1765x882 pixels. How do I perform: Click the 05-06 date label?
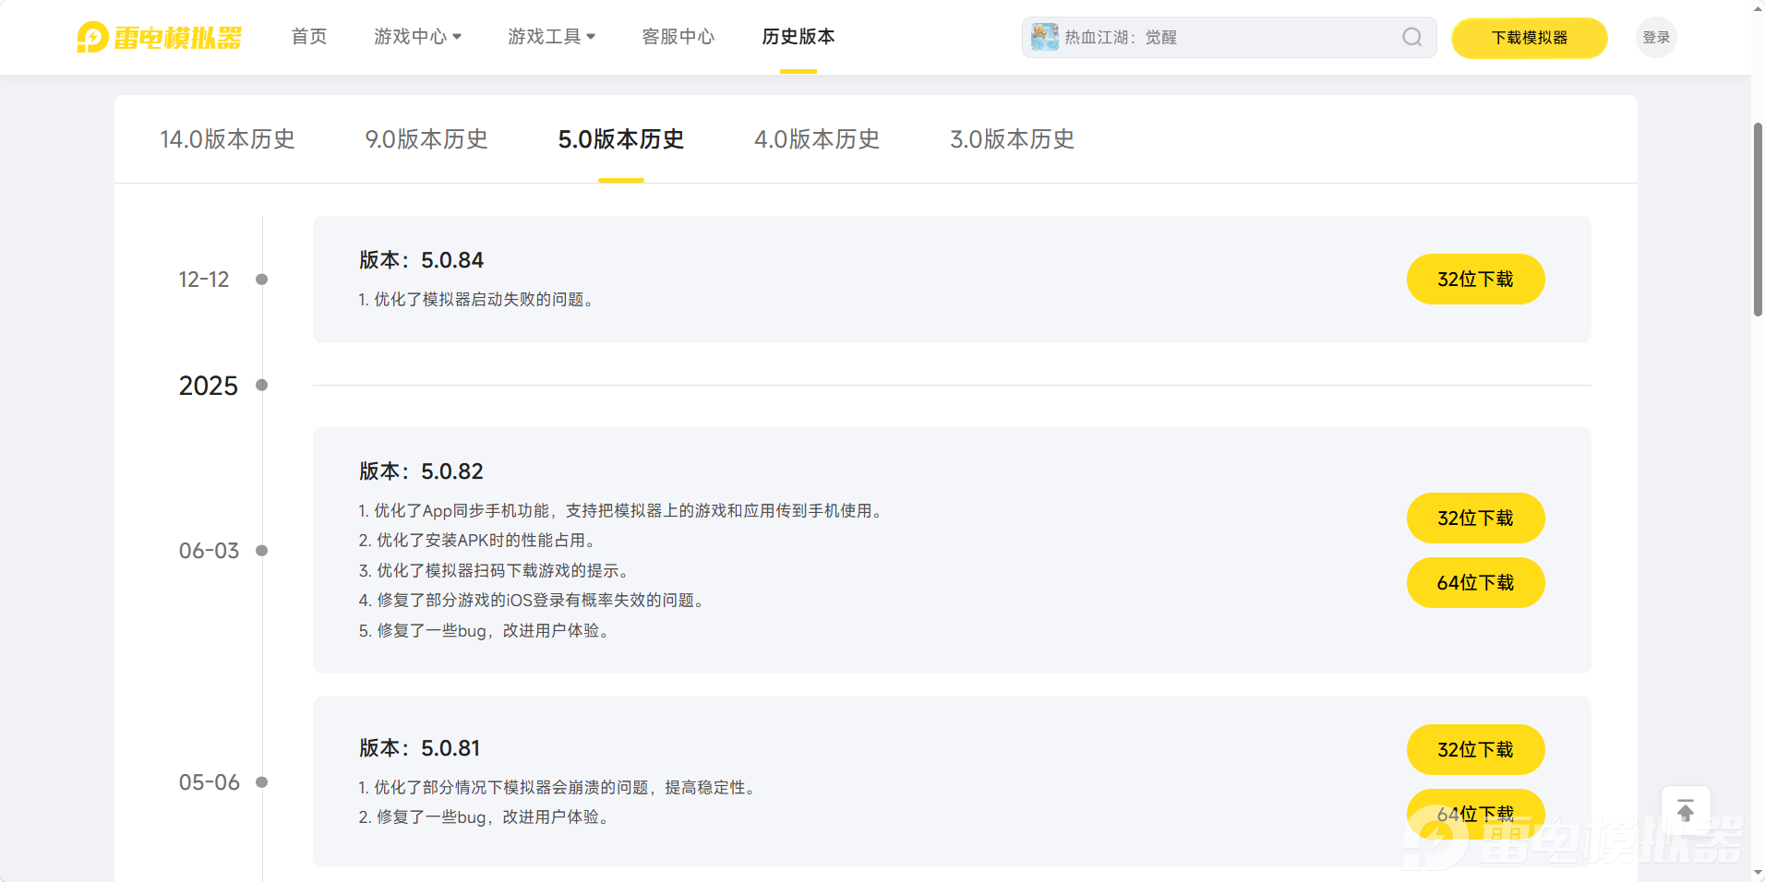[x=209, y=782]
